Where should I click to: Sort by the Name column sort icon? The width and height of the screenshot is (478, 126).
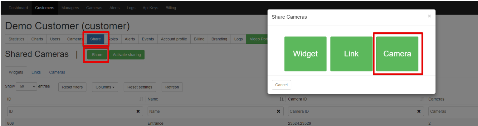coord(281,99)
